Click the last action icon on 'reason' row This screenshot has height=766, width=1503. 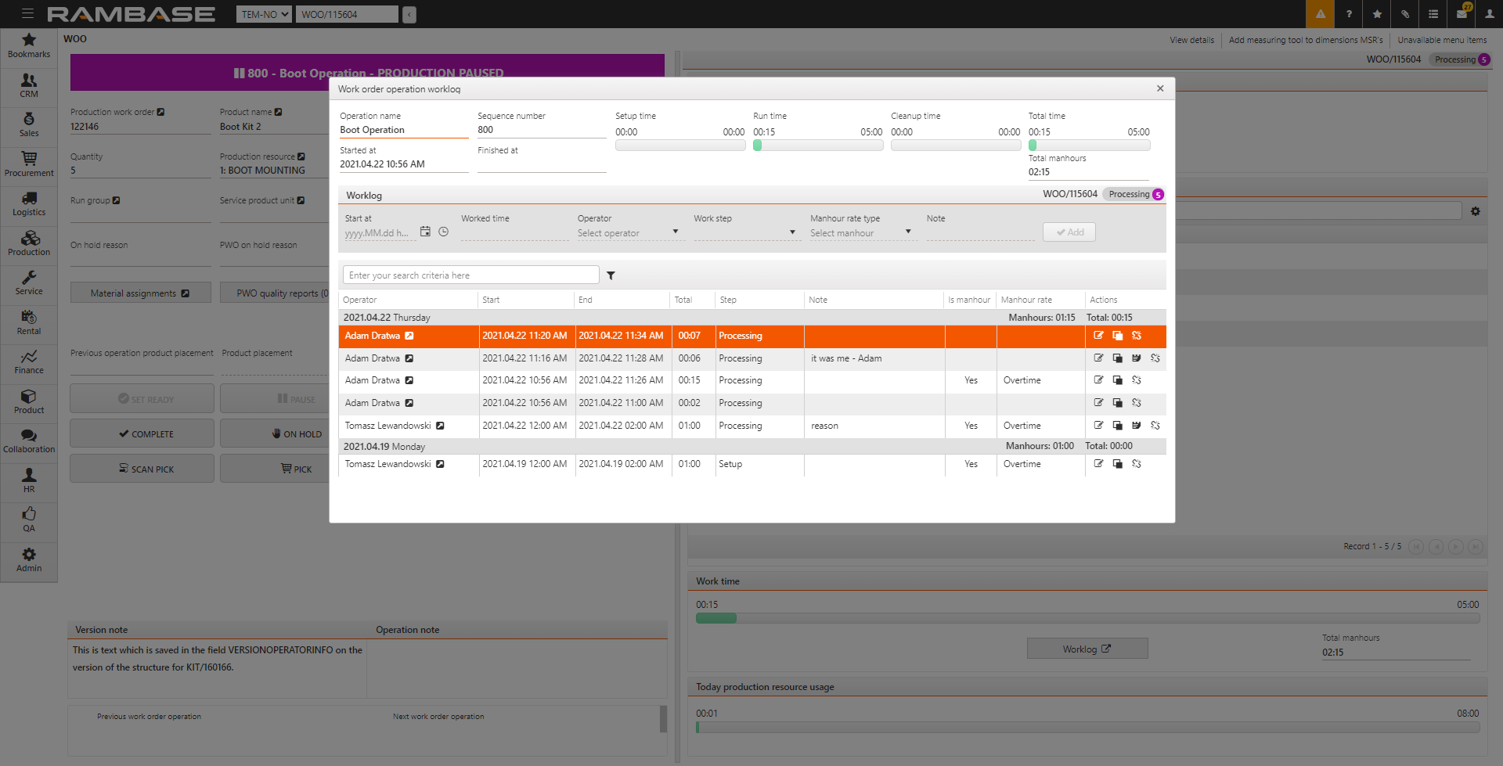1155,426
